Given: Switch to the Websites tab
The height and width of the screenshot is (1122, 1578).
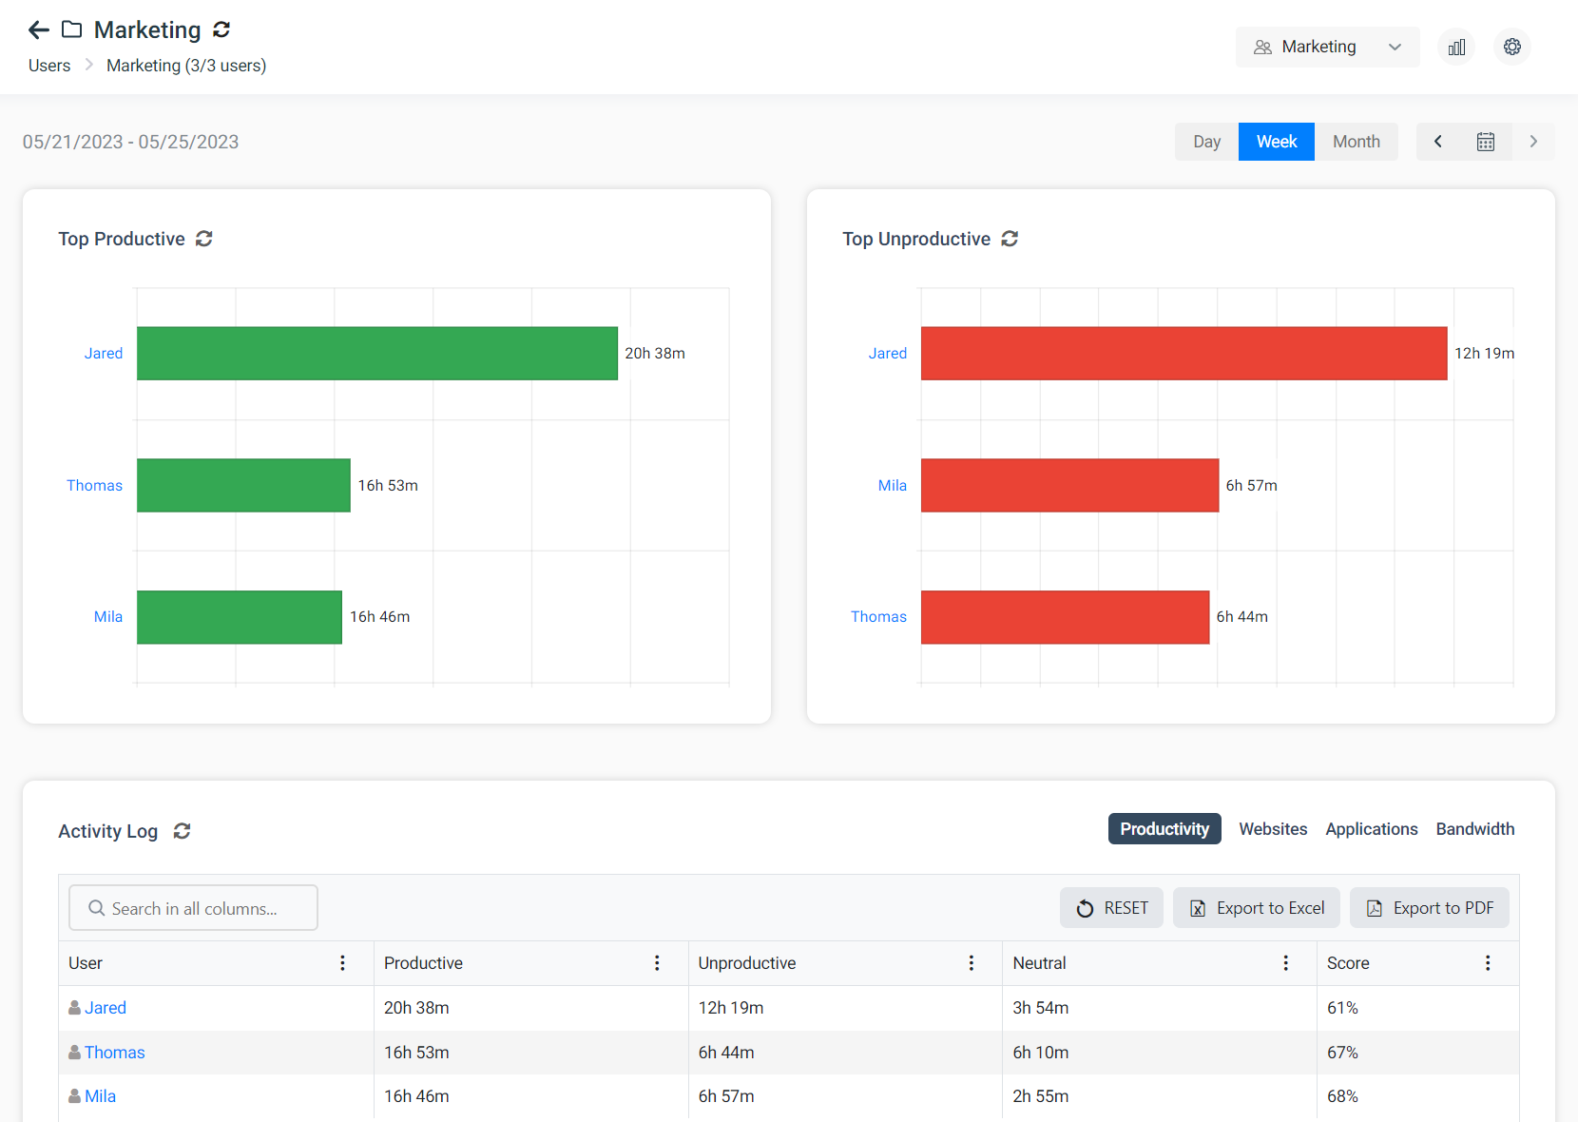Looking at the screenshot, I should click(1273, 829).
